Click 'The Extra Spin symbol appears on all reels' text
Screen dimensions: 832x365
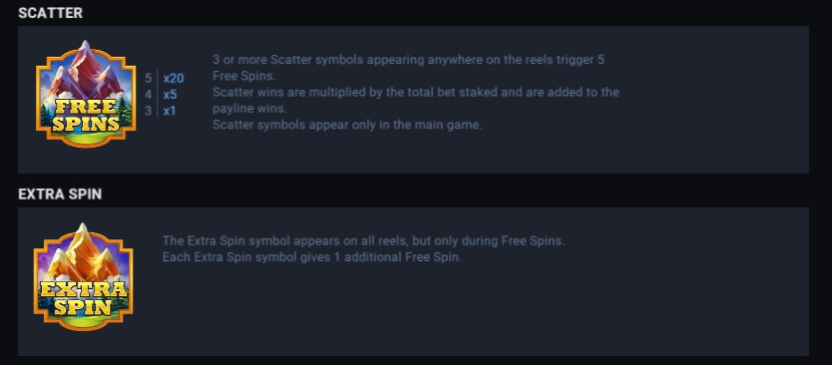(363, 241)
